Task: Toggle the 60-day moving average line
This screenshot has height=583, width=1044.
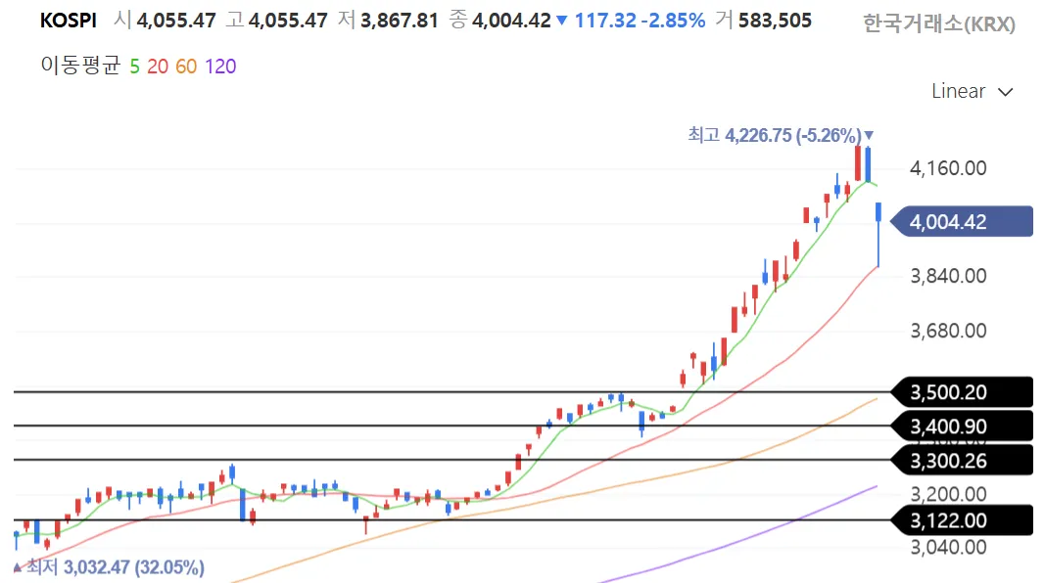Action: [x=186, y=67]
